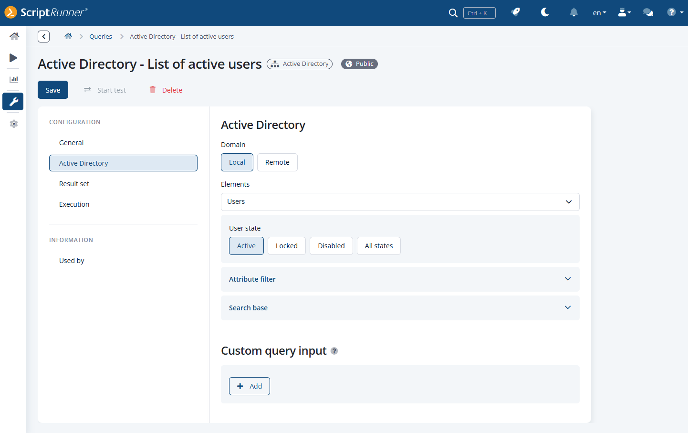Open the en language dropdown
This screenshot has width=688, height=433.
(599, 13)
